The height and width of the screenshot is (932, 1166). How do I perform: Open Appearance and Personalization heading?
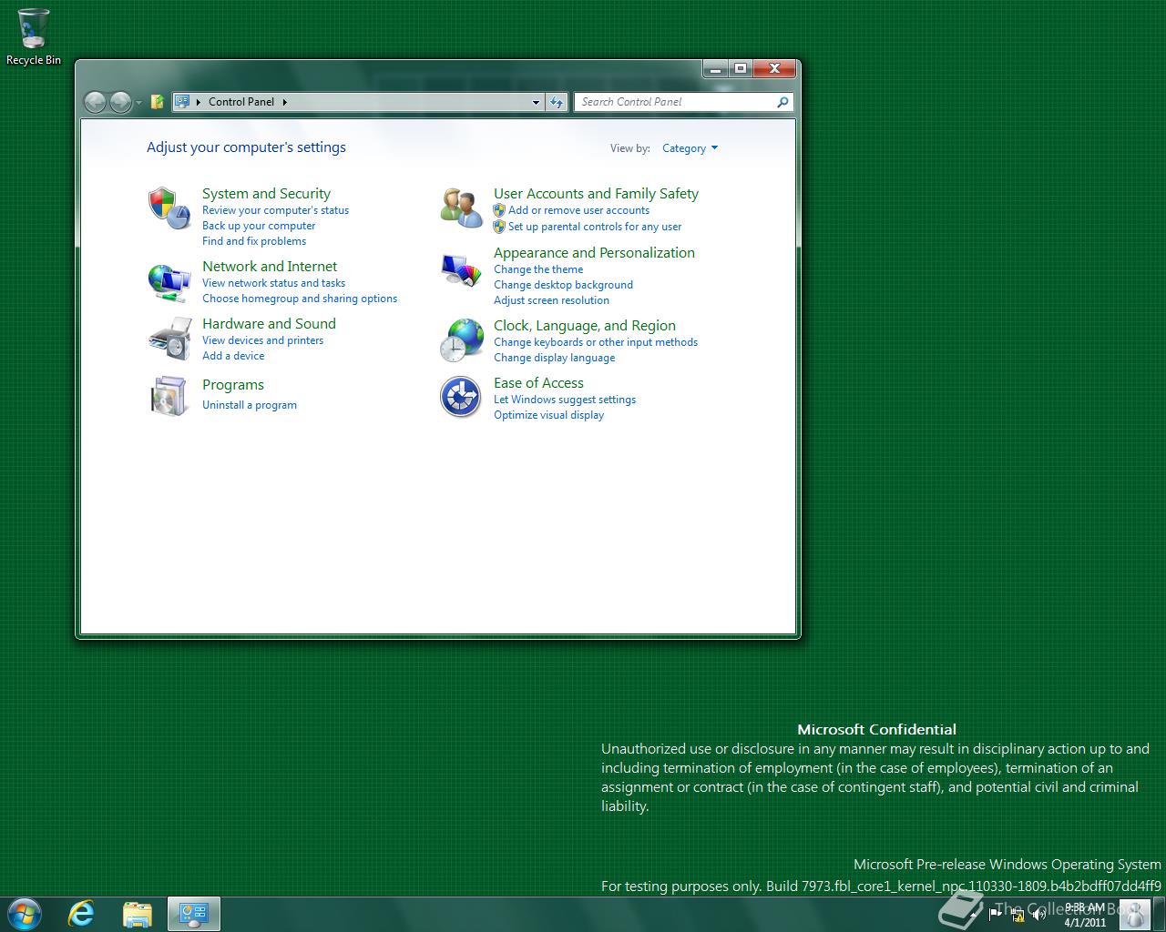pyautogui.click(x=594, y=253)
